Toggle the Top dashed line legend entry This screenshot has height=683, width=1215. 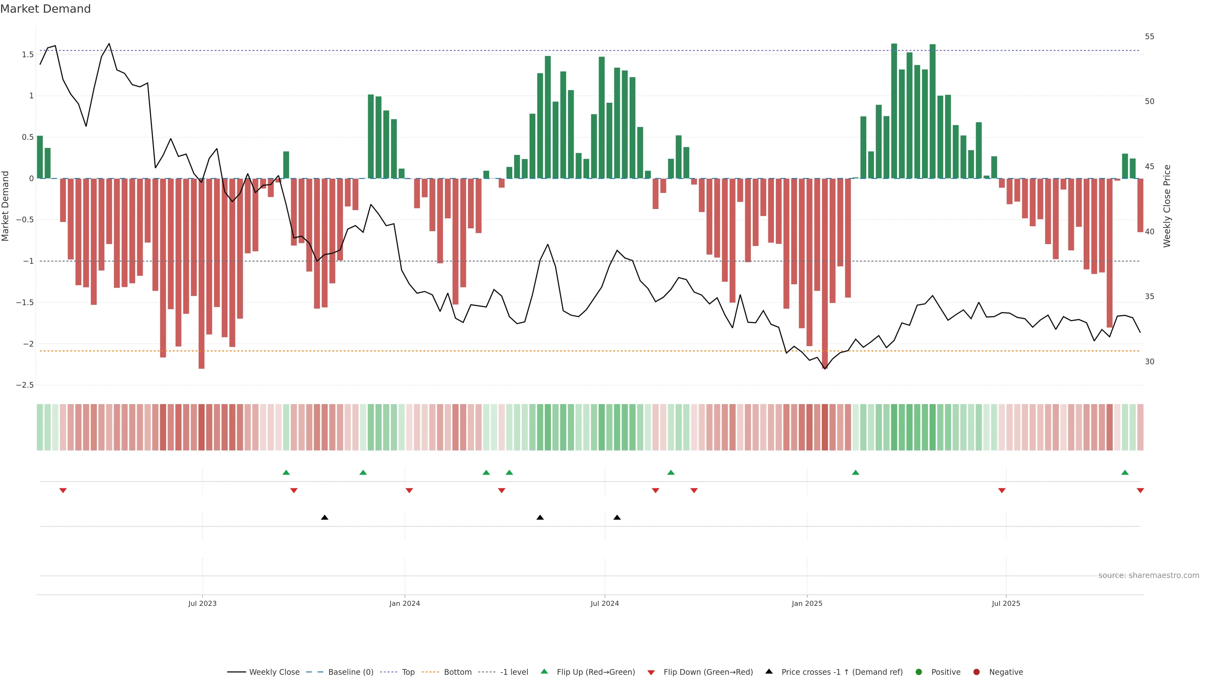[408, 672]
